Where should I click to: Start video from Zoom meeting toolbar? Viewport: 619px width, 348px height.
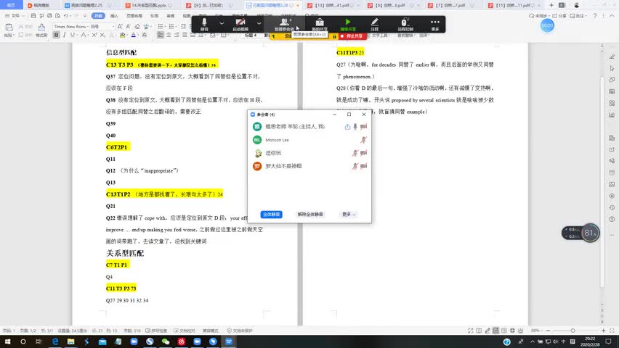pyautogui.click(x=240, y=24)
